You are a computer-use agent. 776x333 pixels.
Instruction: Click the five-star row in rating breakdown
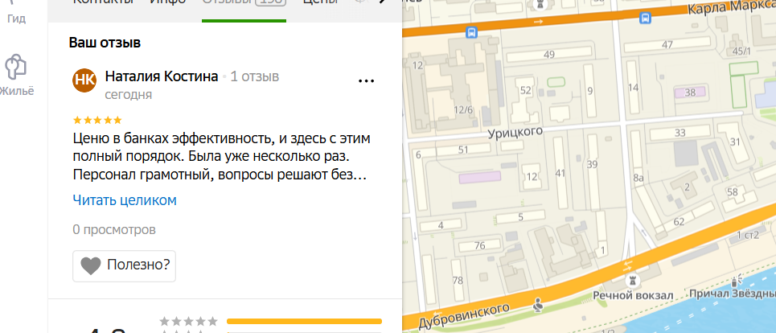(x=271, y=322)
